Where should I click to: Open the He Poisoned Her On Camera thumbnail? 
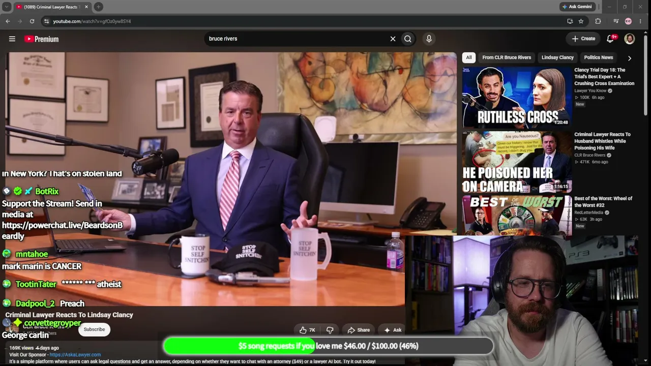(517, 162)
